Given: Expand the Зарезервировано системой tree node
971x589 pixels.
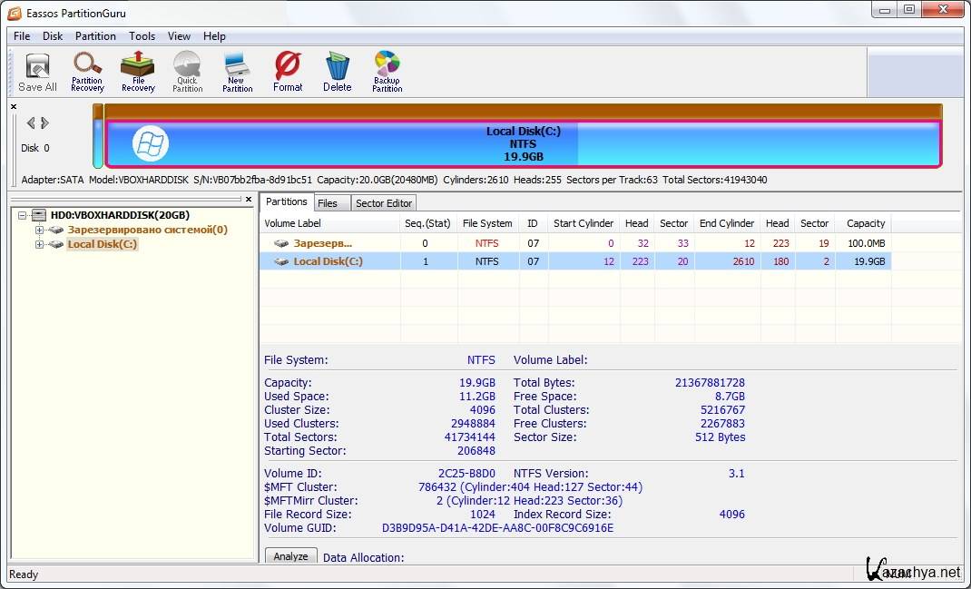Looking at the screenshot, I should [x=39, y=231].
